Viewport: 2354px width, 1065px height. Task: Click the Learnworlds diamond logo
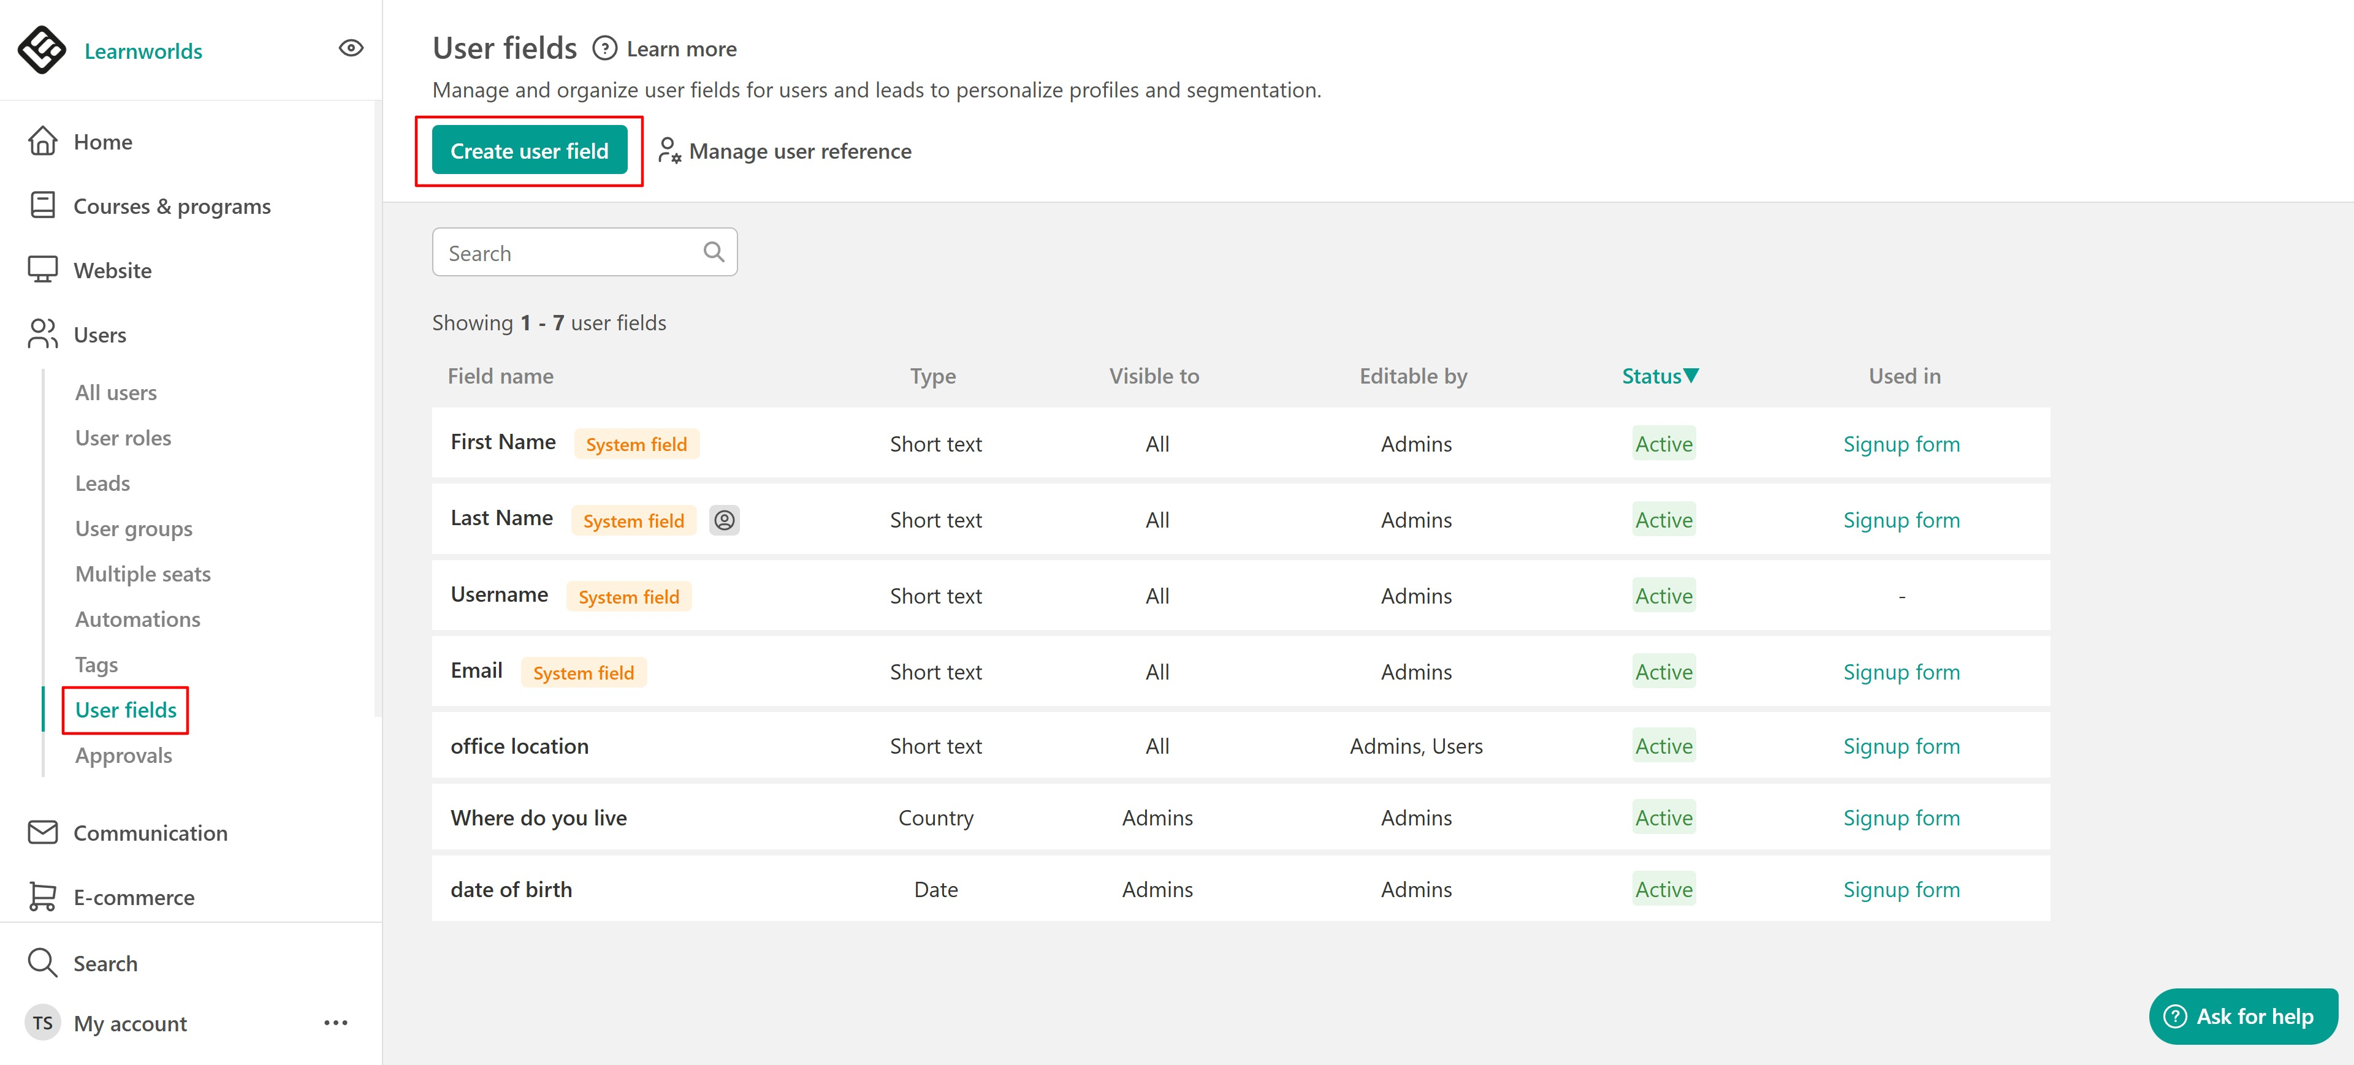41,49
